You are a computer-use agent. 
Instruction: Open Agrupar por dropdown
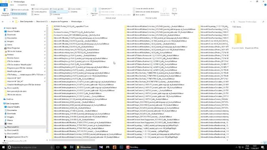pos(105,9)
